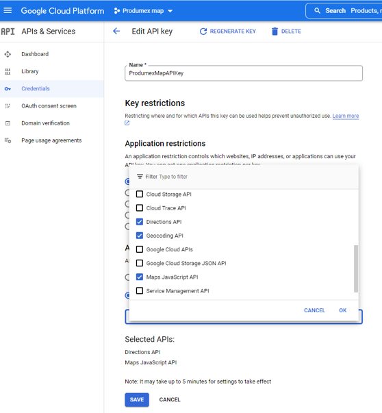Click the Type to filter input

pos(173,177)
